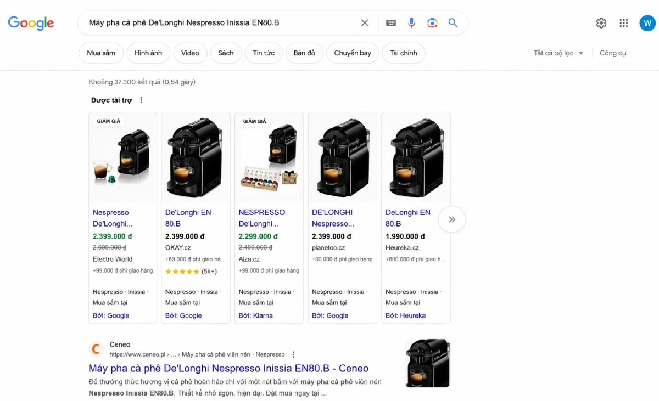
Task: Expand the Tất cả bộ lọc dropdown
Action: tap(559, 53)
